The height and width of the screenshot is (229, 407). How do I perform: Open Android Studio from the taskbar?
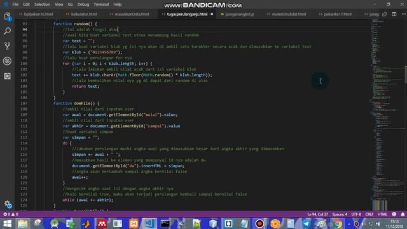point(55,223)
